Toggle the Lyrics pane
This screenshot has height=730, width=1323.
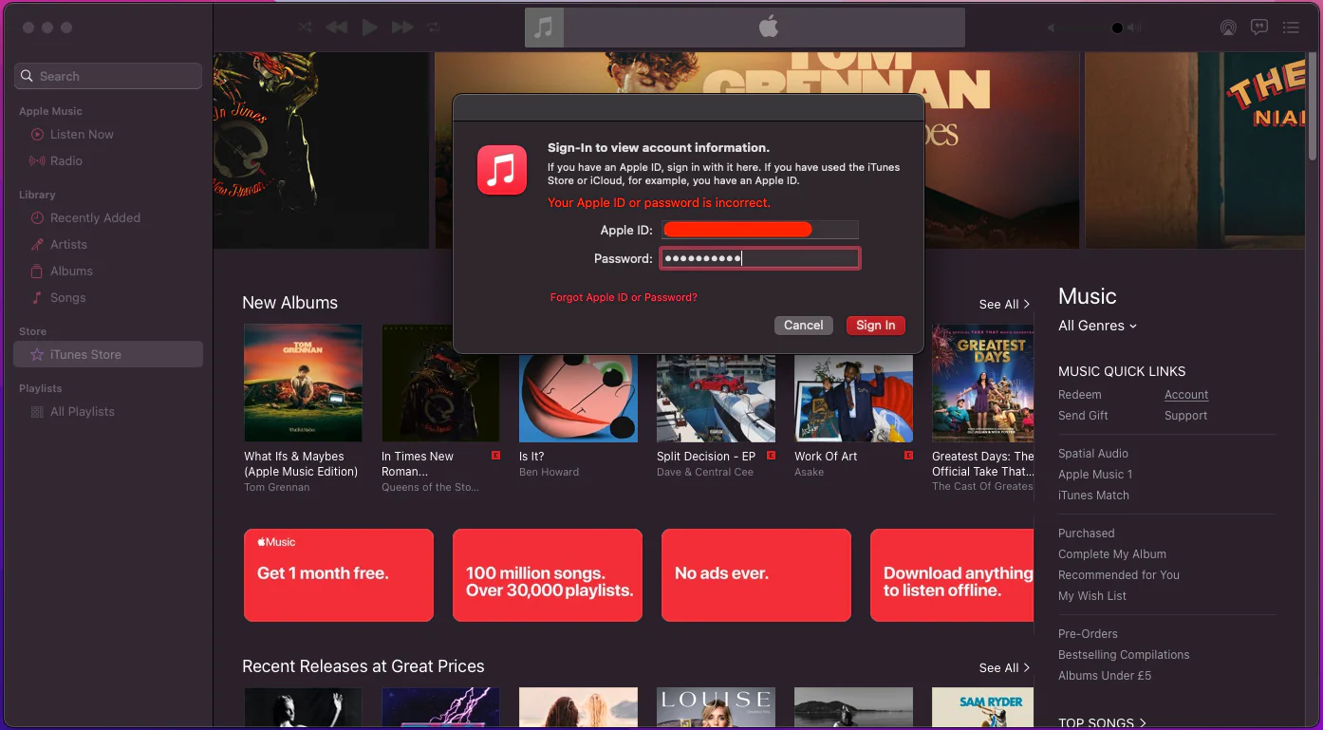(1258, 28)
